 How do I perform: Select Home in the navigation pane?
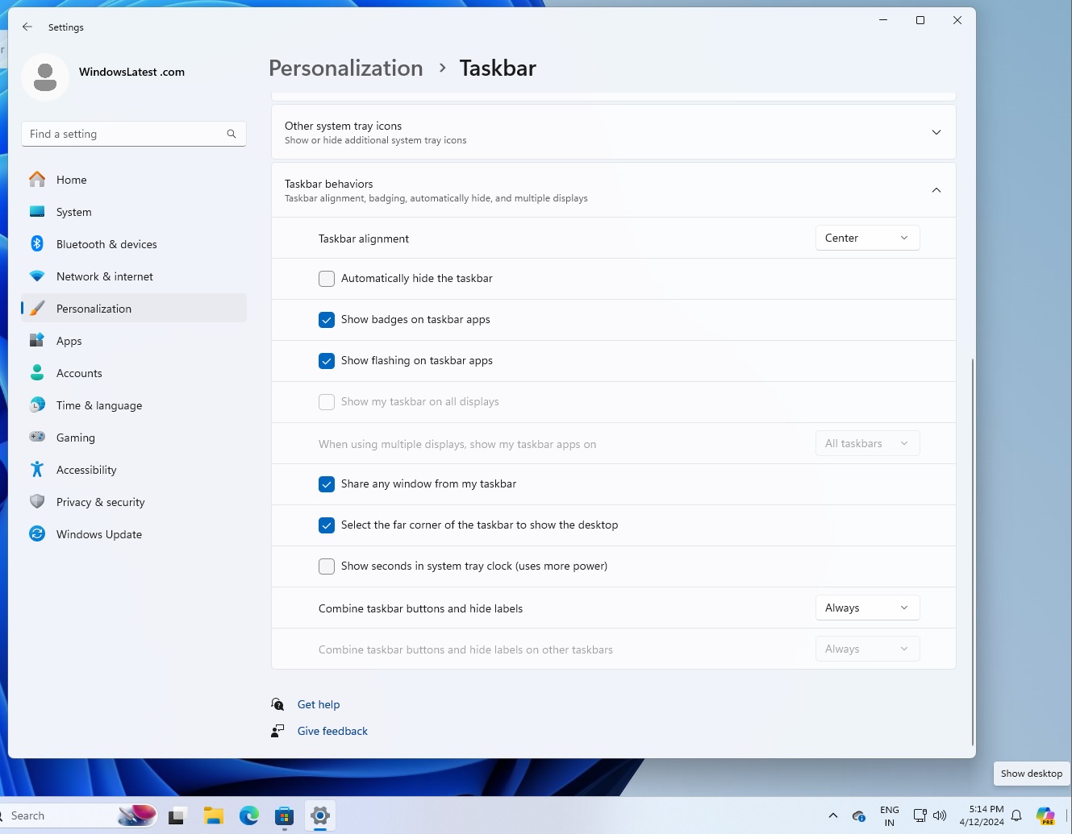[x=71, y=179]
